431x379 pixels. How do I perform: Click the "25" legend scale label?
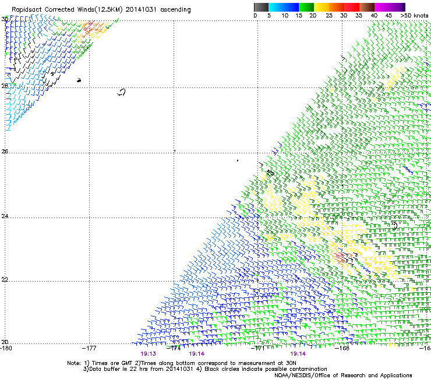point(329,16)
